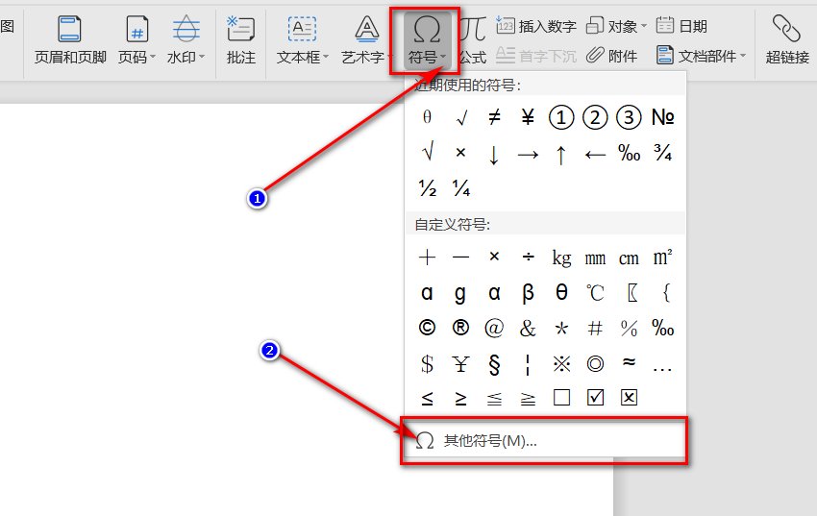Insert the % percent symbol
Image resolution: width=817 pixels, height=516 pixels.
coord(629,328)
